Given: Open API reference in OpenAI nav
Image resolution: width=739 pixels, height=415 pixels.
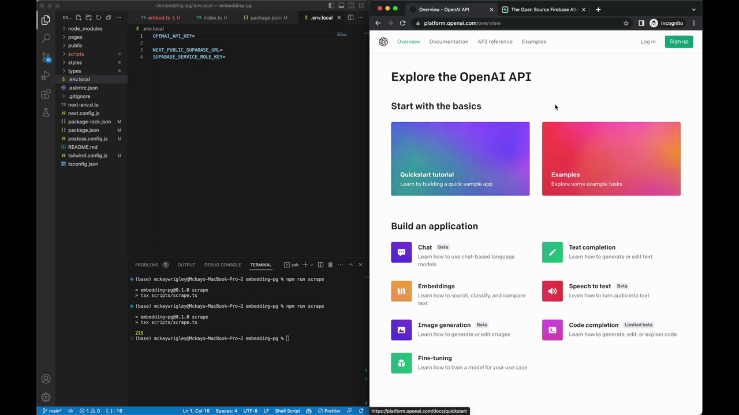Looking at the screenshot, I should (495, 41).
